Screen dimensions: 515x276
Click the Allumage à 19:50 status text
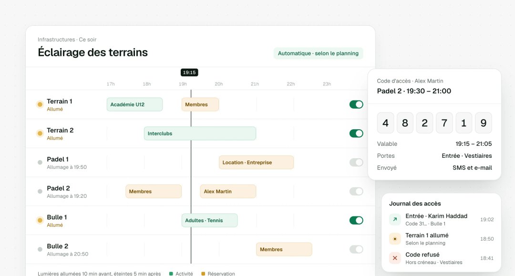click(67, 167)
